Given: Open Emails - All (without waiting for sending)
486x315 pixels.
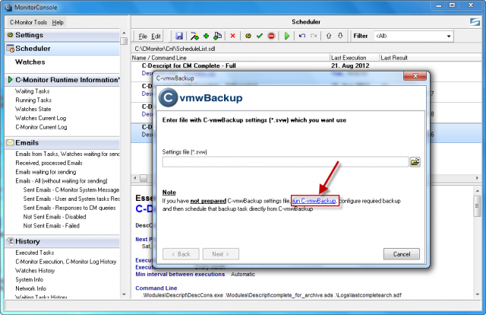Looking at the screenshot, I should tap(62, 181).
